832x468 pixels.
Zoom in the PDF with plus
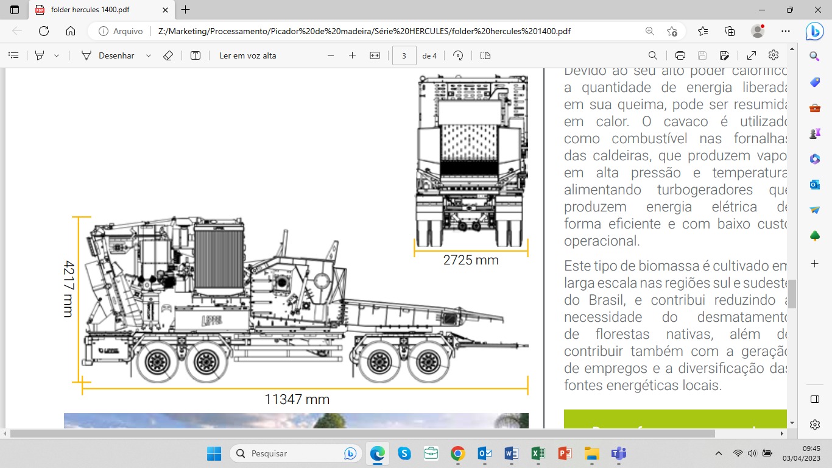352,55
